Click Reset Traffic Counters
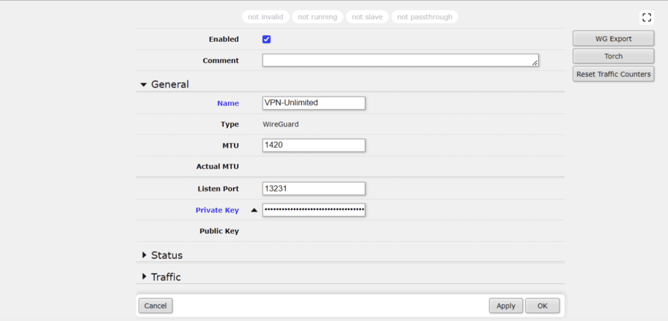The image size is (668, 321). pos(613,74)
